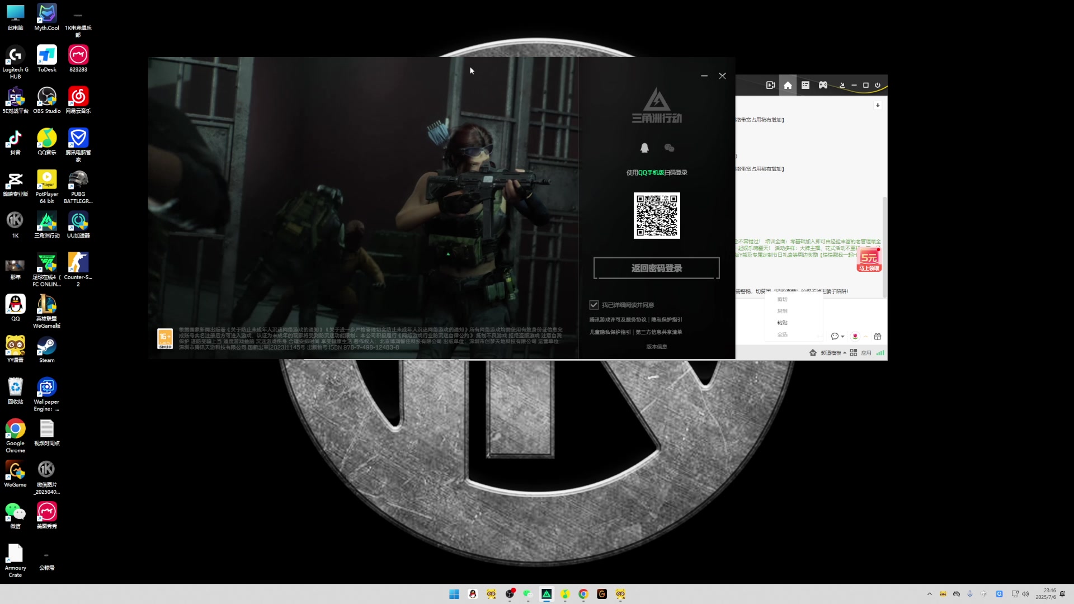
Task: Select WeGame desktop icon
Action: [x=15, y=474]
